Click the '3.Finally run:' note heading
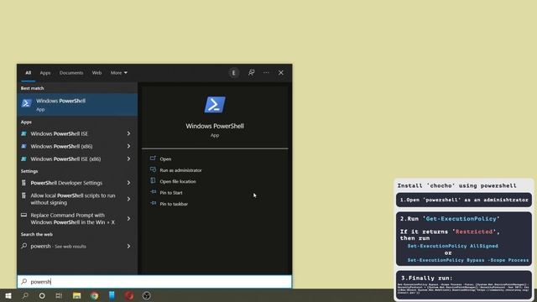 pyautogui.click(x=426, y=278)
